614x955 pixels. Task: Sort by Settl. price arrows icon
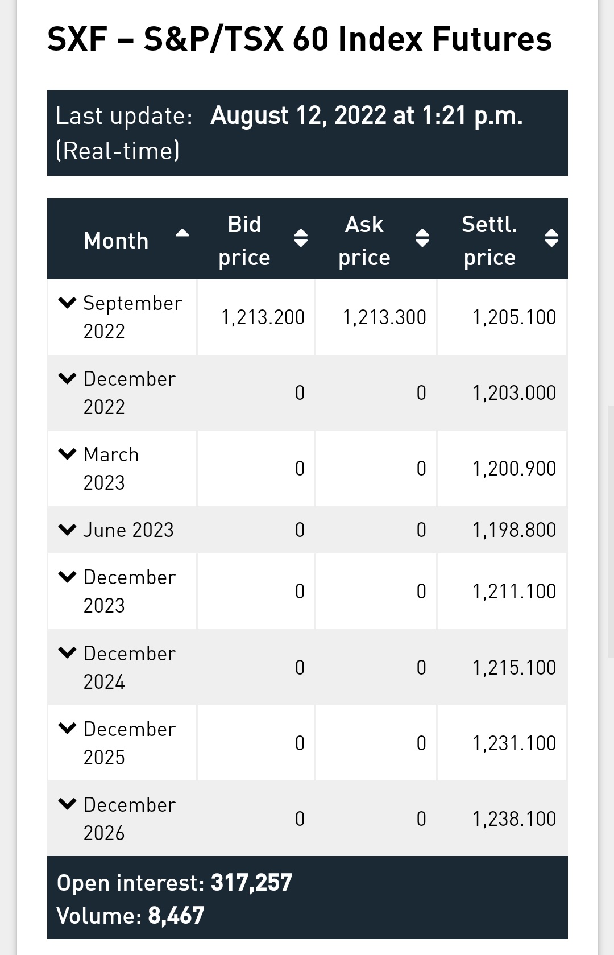point(551,238)
